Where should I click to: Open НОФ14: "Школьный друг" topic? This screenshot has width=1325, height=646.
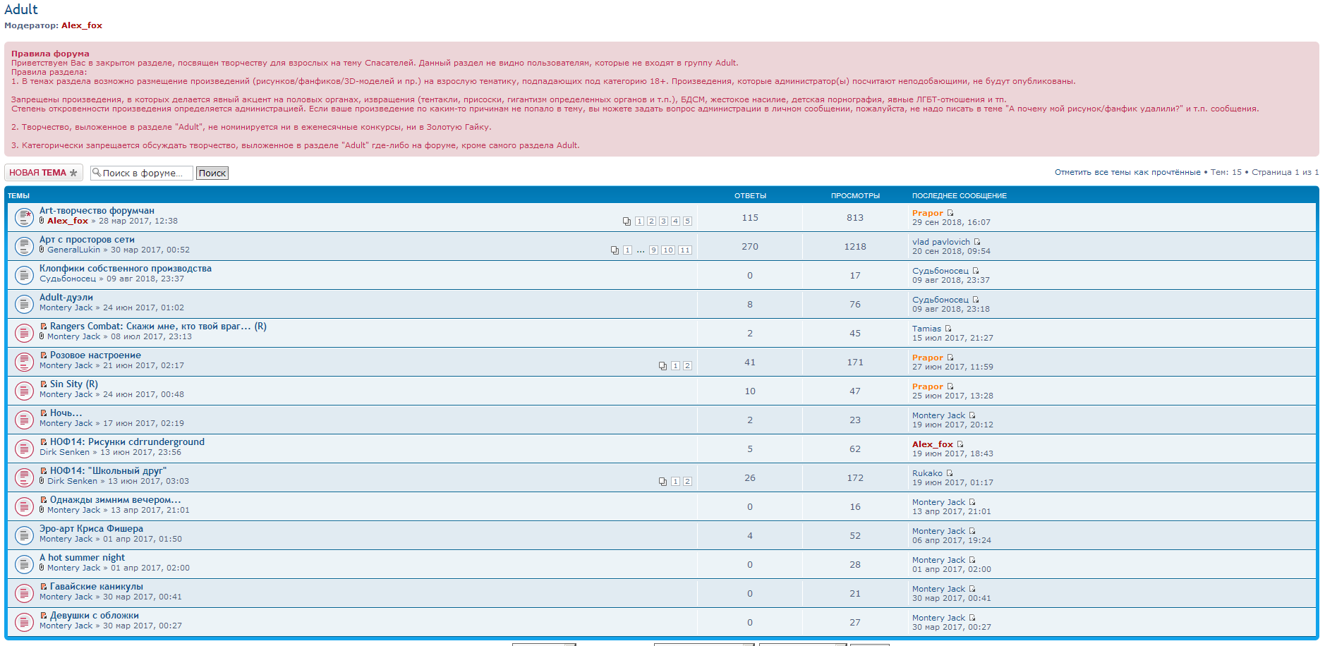pyautogui.click(x=108, y=470)
